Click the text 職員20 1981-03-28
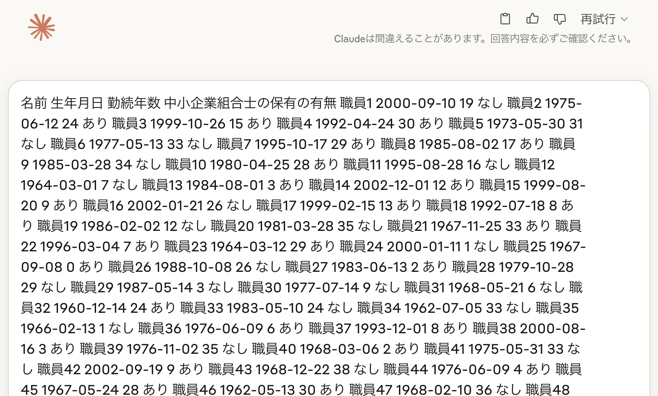 click(272, 226)
